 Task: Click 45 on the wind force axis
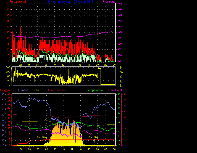point(8,10)
